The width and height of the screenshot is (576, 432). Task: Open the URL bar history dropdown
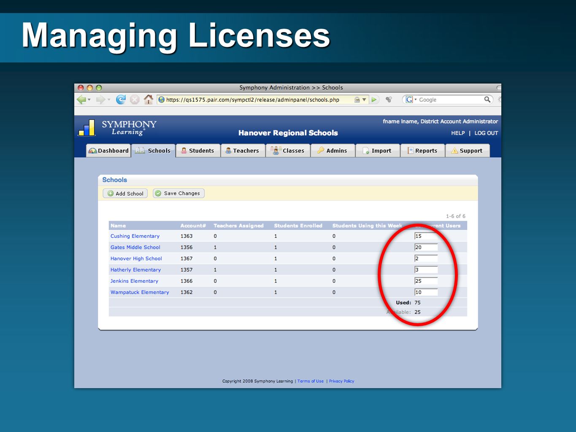coord(364,100)
